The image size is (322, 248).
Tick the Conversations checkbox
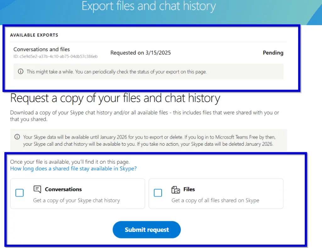click(x=19, y=193)
